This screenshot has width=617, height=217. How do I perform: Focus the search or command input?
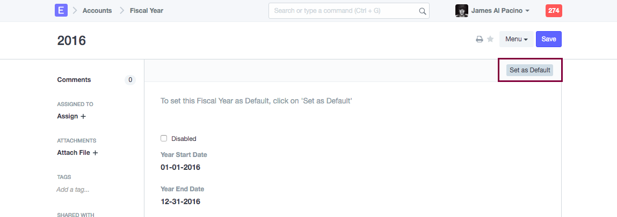(x=344, y=11)
